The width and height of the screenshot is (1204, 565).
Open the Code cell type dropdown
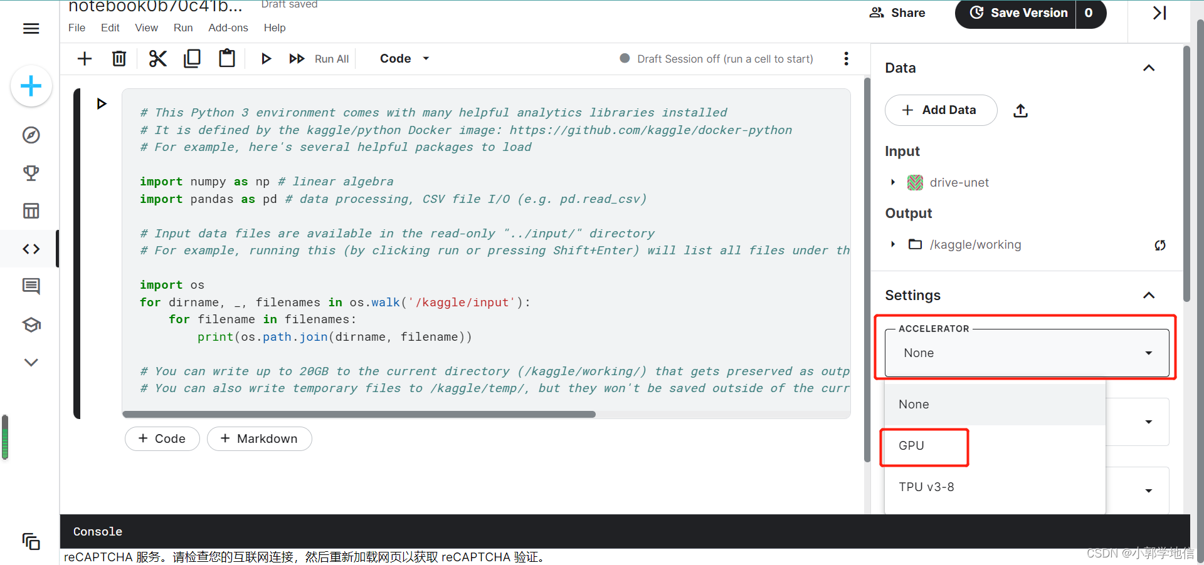(404, 58)
